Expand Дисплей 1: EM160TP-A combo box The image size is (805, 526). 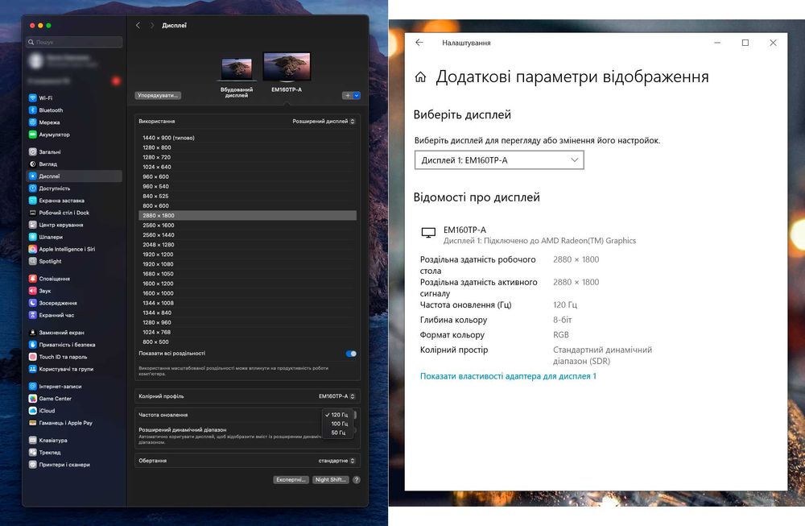[x=499, y=160]
